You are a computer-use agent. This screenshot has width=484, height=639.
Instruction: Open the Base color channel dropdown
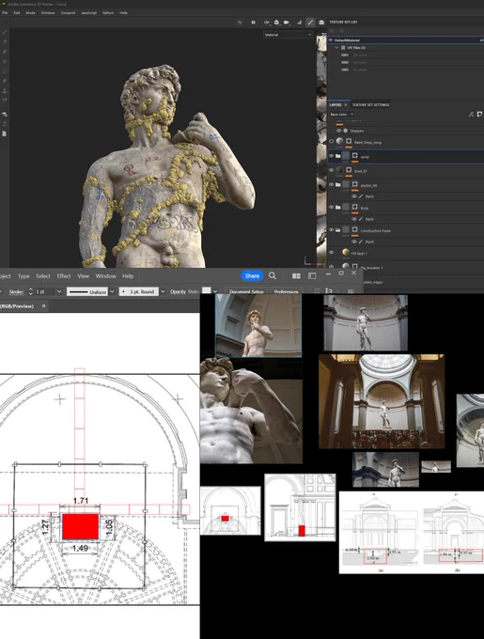coord(341,114)
